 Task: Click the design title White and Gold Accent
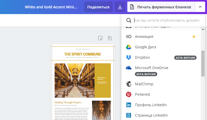(51, 7)
